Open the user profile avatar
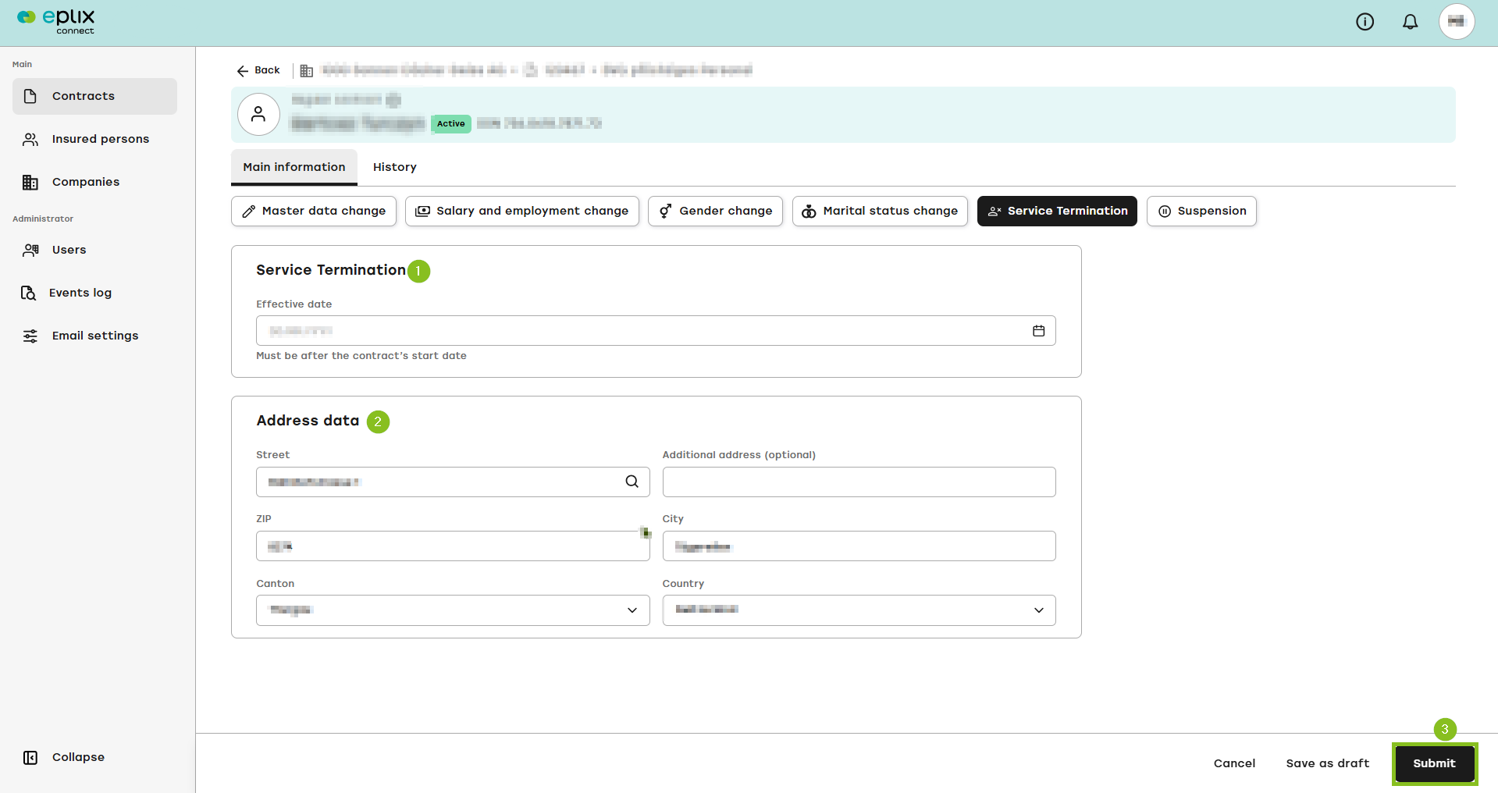 [x=1457, y=22]
